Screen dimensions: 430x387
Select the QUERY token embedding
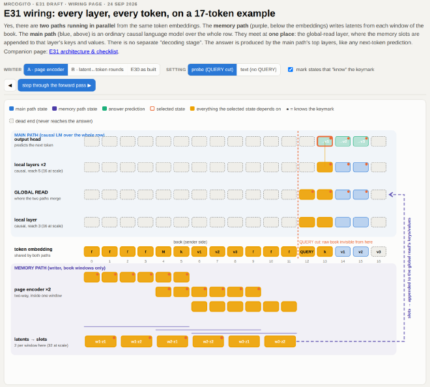point(307,251)
